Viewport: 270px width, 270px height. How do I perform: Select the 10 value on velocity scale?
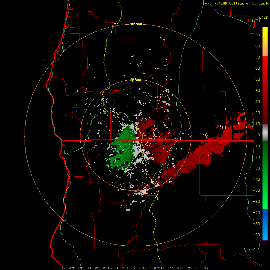click(x=258, y=124)
